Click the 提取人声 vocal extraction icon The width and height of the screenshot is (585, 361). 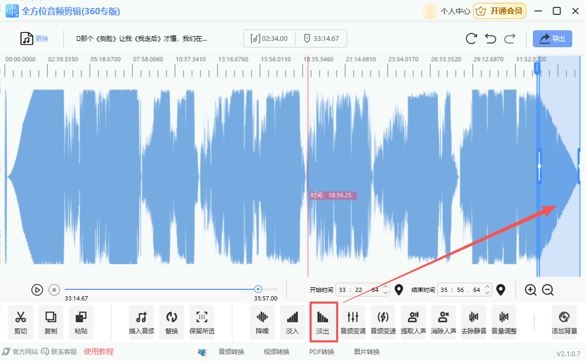click(x=413, y=322)
